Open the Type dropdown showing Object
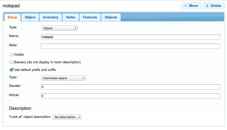Image resolution: width=227 pixels, height=130 pixels. coord(60,28)
